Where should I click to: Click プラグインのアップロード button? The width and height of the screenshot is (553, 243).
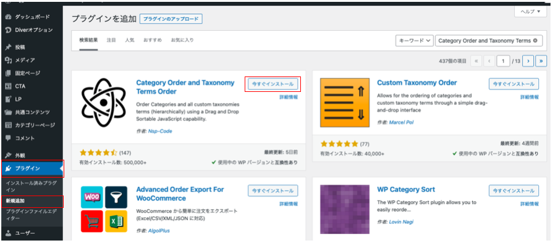(171, 19)
